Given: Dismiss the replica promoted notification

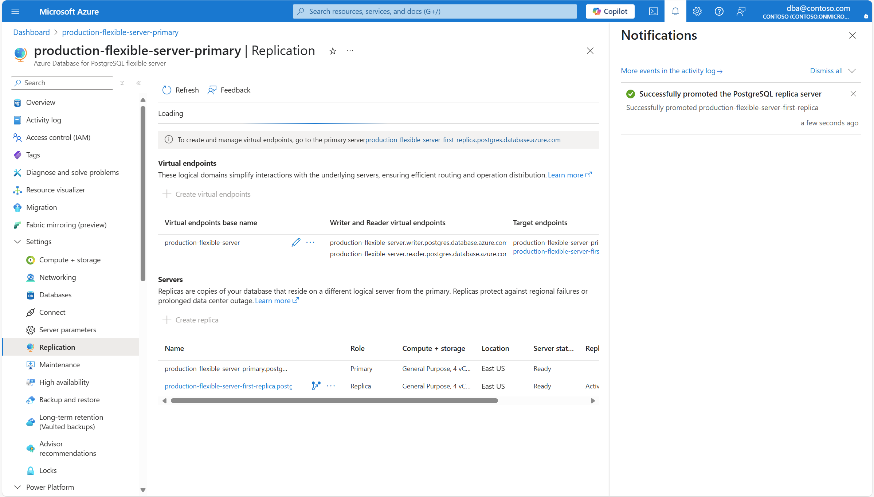Looking at the screenshot, I should (853, 94).
